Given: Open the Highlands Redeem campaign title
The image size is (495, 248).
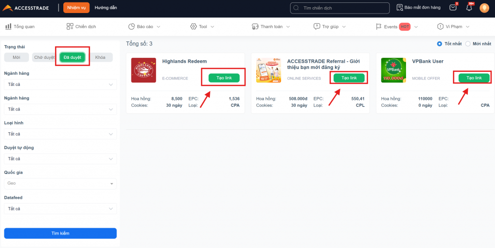Looking at the screenshot, I should (184, 61).
